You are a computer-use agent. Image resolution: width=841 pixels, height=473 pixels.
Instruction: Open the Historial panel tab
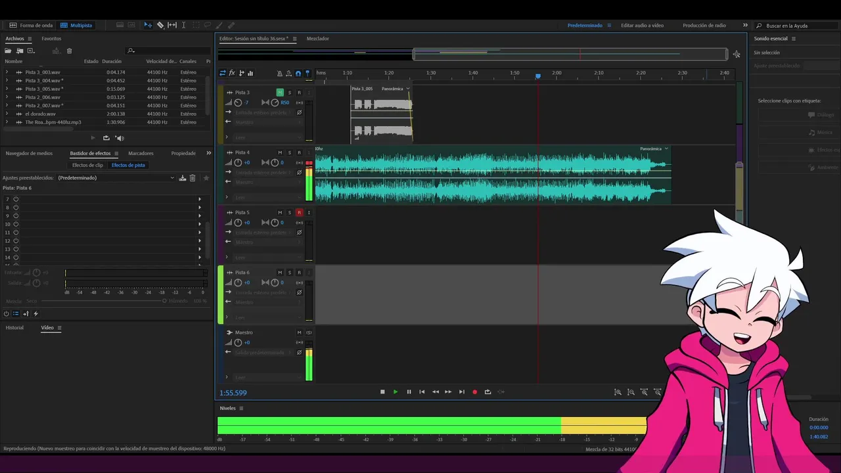(x=14, y=327)
